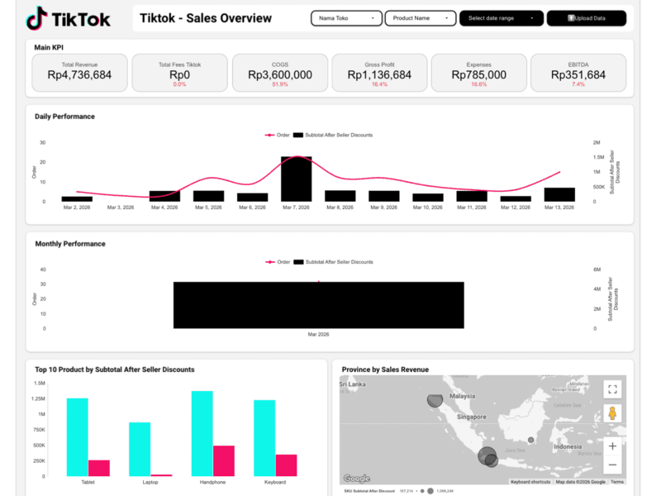Select the Street View pegman icon
661x496 pixels.
pyautogui.click(x=611, y=415)
